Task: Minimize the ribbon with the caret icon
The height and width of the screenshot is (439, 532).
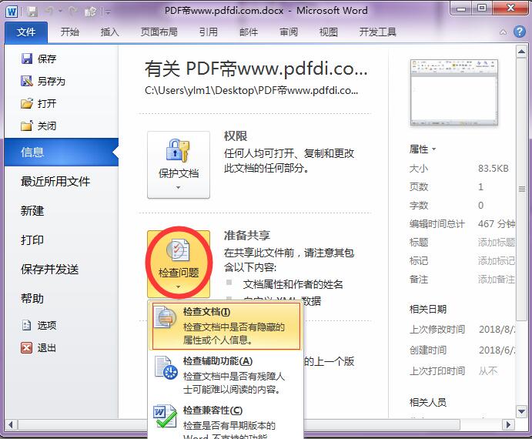Action: [x=504, y=32]
